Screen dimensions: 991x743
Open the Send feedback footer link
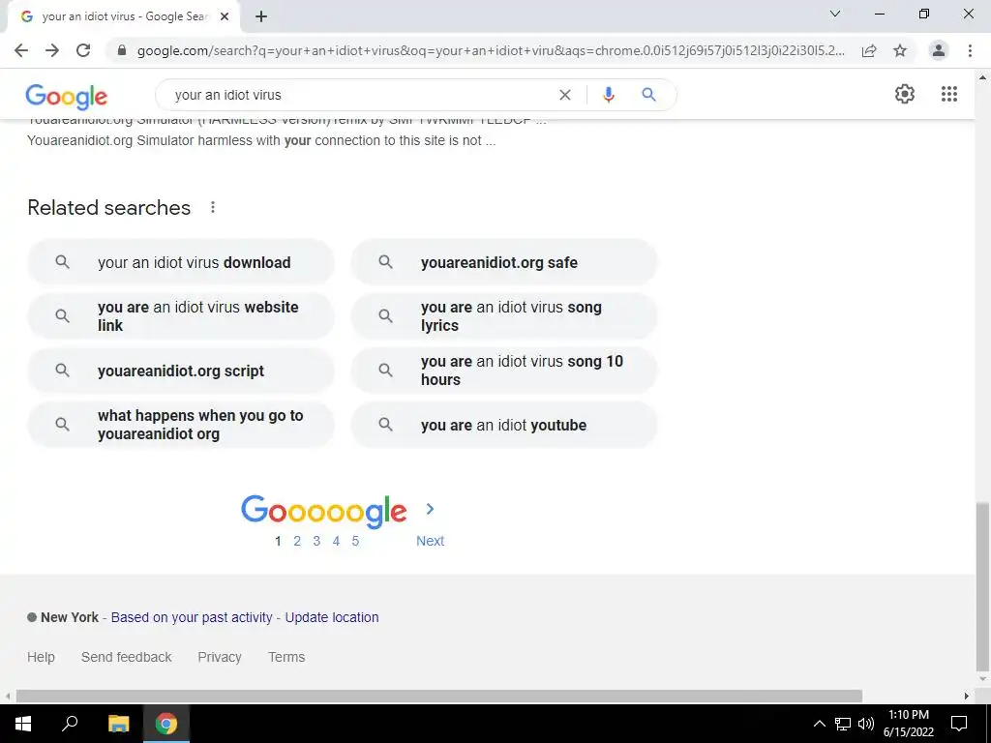(127, 657)
